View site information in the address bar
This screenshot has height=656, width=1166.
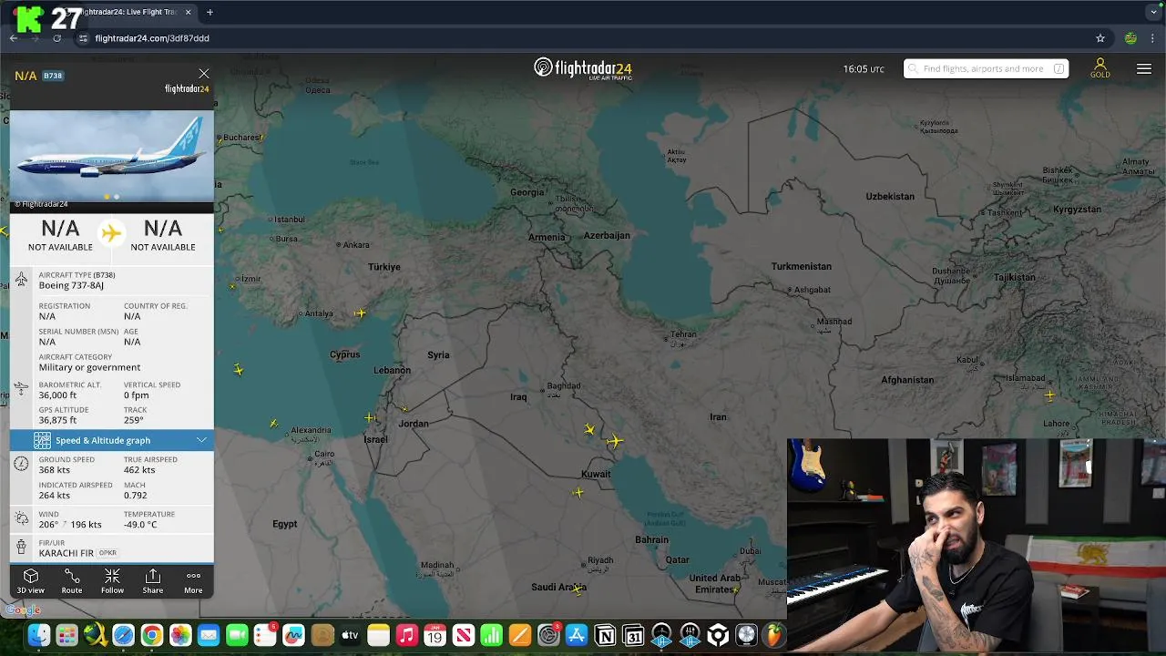[83, 38]
